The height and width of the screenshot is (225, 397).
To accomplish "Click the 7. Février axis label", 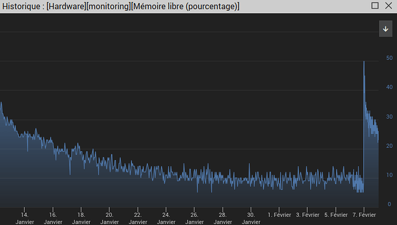I will 364,215.
